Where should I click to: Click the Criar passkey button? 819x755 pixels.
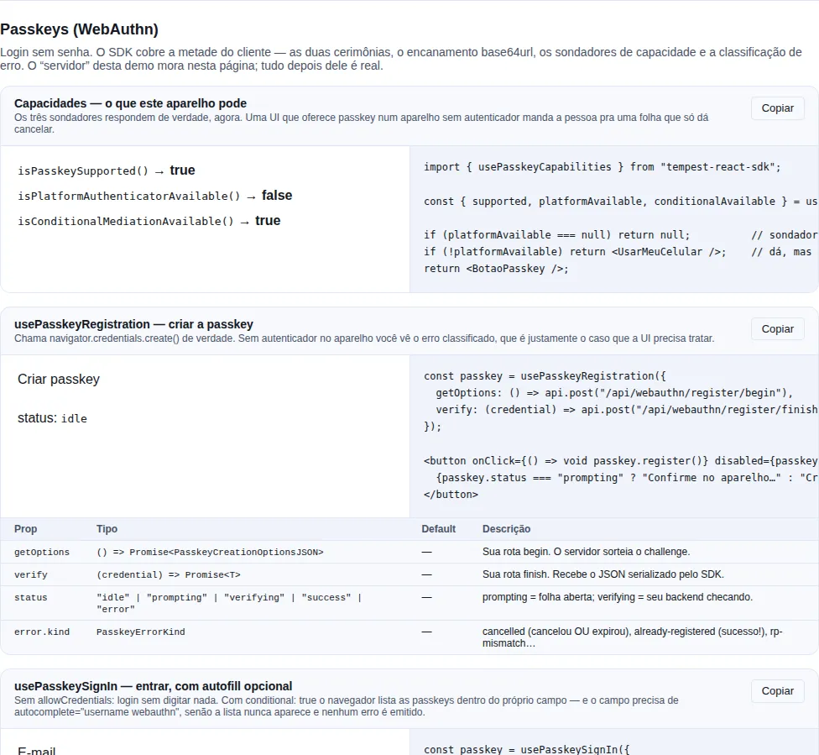(x=59, y=379)
